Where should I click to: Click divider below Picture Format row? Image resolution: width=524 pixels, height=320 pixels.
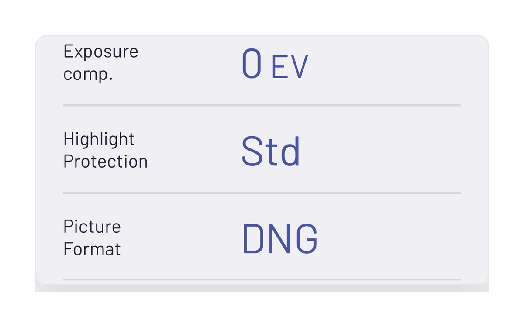coord(262,279)
